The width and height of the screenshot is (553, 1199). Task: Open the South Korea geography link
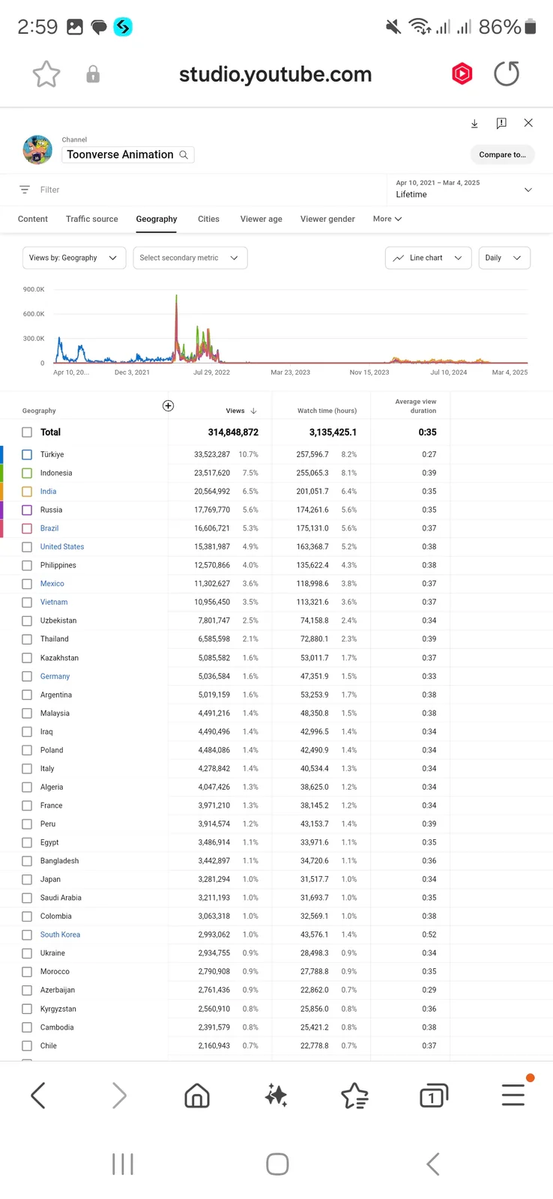pos(60,934)
